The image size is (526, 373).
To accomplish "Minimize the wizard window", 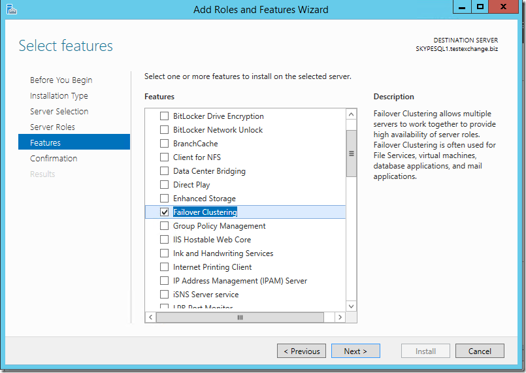I will pyautogui.click(x=462, y=7).
